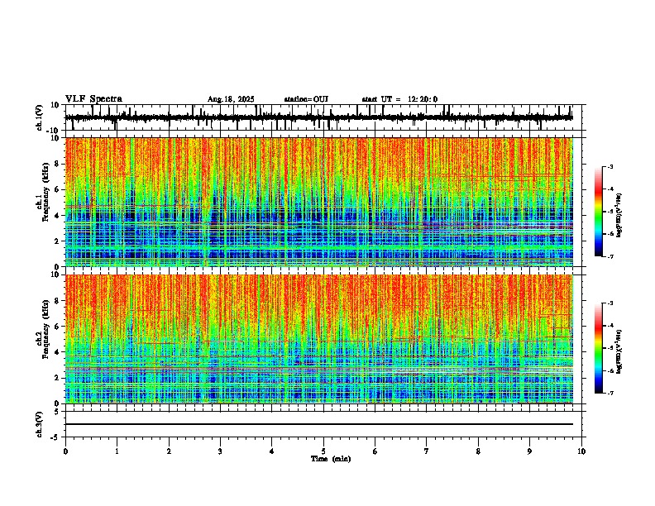Screen dimensions: 655x506
Task: Click the "9" tick on the Time axis
Action: pyautogui.click(x=529, y=451)
